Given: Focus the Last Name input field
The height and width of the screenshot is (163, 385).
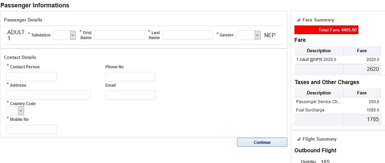Looking at the screenshot, I should click(x=187, y=35).
